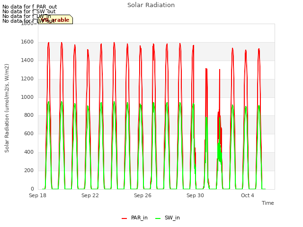Viewport: 303px width, 227px height.
Task: Click the Sep 18 x-axis tick label
Action: tap(37, 195)
